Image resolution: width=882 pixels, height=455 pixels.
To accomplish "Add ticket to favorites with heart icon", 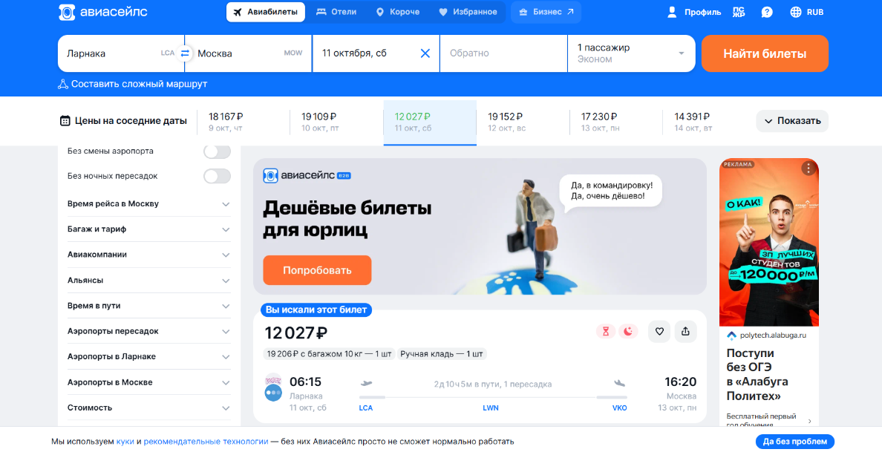I will 659,332.
